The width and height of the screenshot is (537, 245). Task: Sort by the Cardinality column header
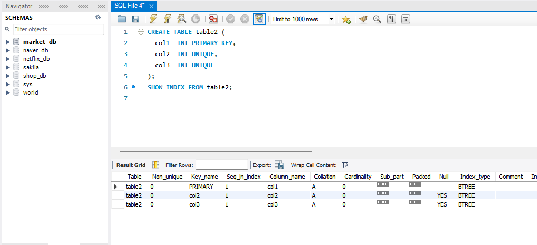click(x=359, y=177)
